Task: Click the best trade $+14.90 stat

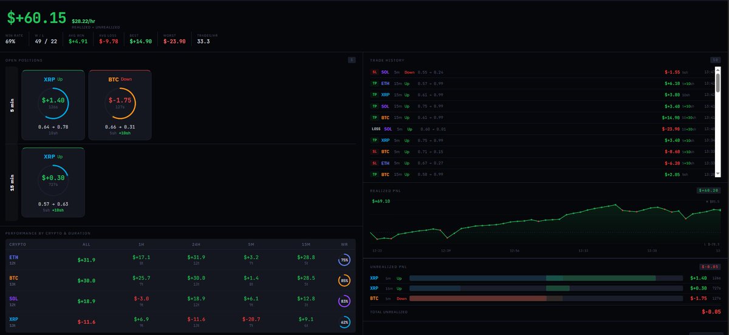Action: pos(142,42)
